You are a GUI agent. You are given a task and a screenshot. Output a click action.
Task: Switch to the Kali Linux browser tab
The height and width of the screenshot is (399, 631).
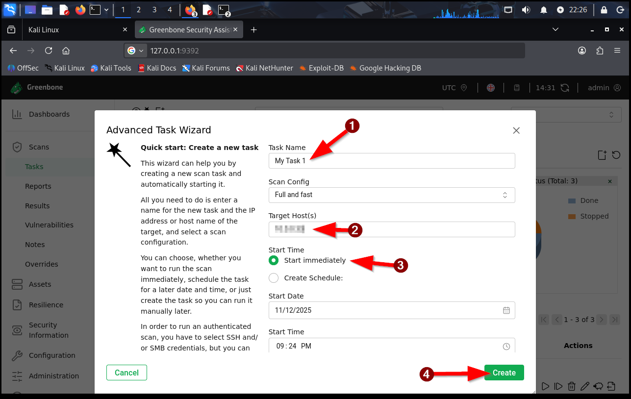pos(74,30)
